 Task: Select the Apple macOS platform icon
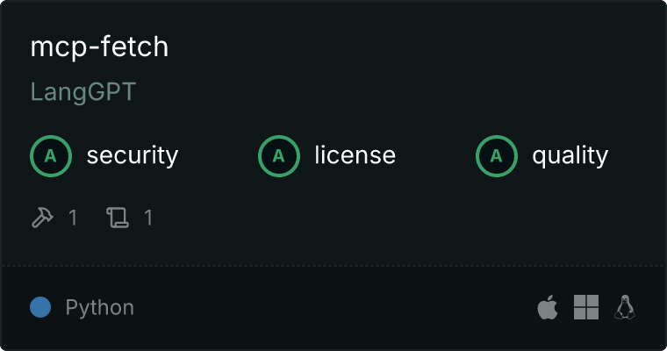click(548, 307)
